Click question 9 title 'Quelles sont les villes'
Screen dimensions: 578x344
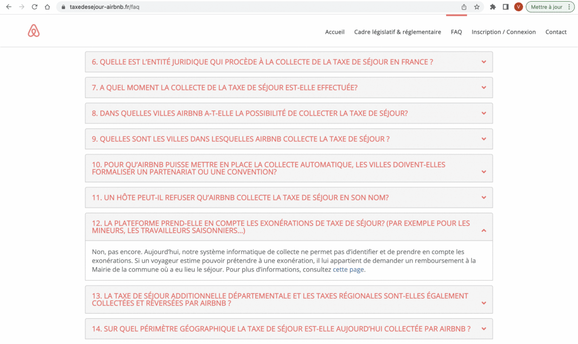click(x=241, y=139)
